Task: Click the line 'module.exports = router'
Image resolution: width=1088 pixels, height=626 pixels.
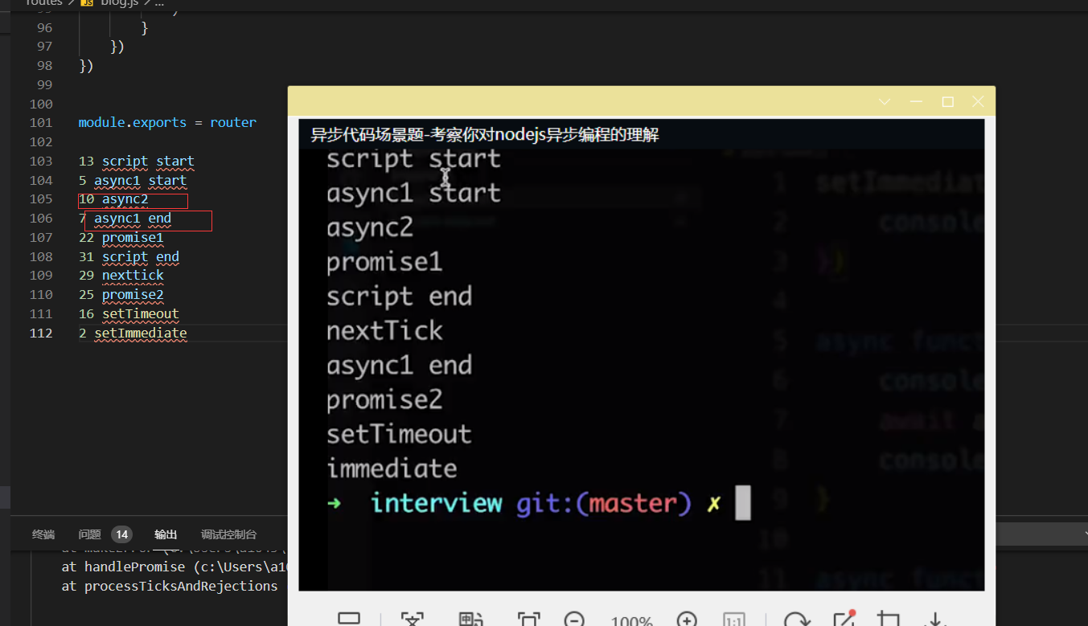Action: point(167,123)
